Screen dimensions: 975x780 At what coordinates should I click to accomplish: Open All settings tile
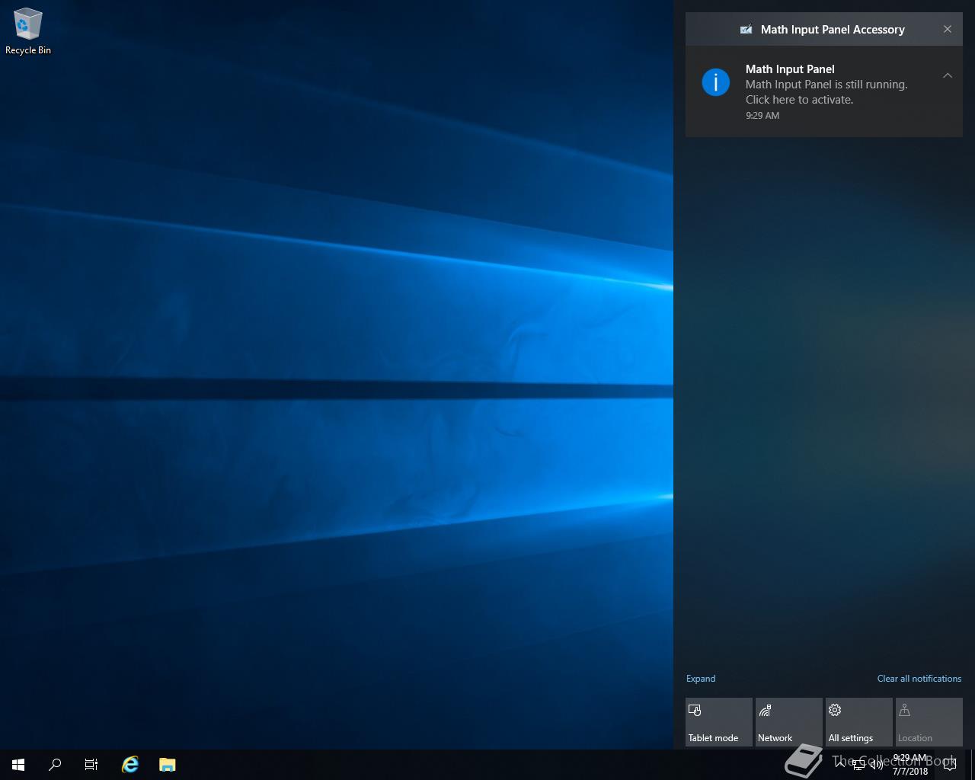point(858,722)
